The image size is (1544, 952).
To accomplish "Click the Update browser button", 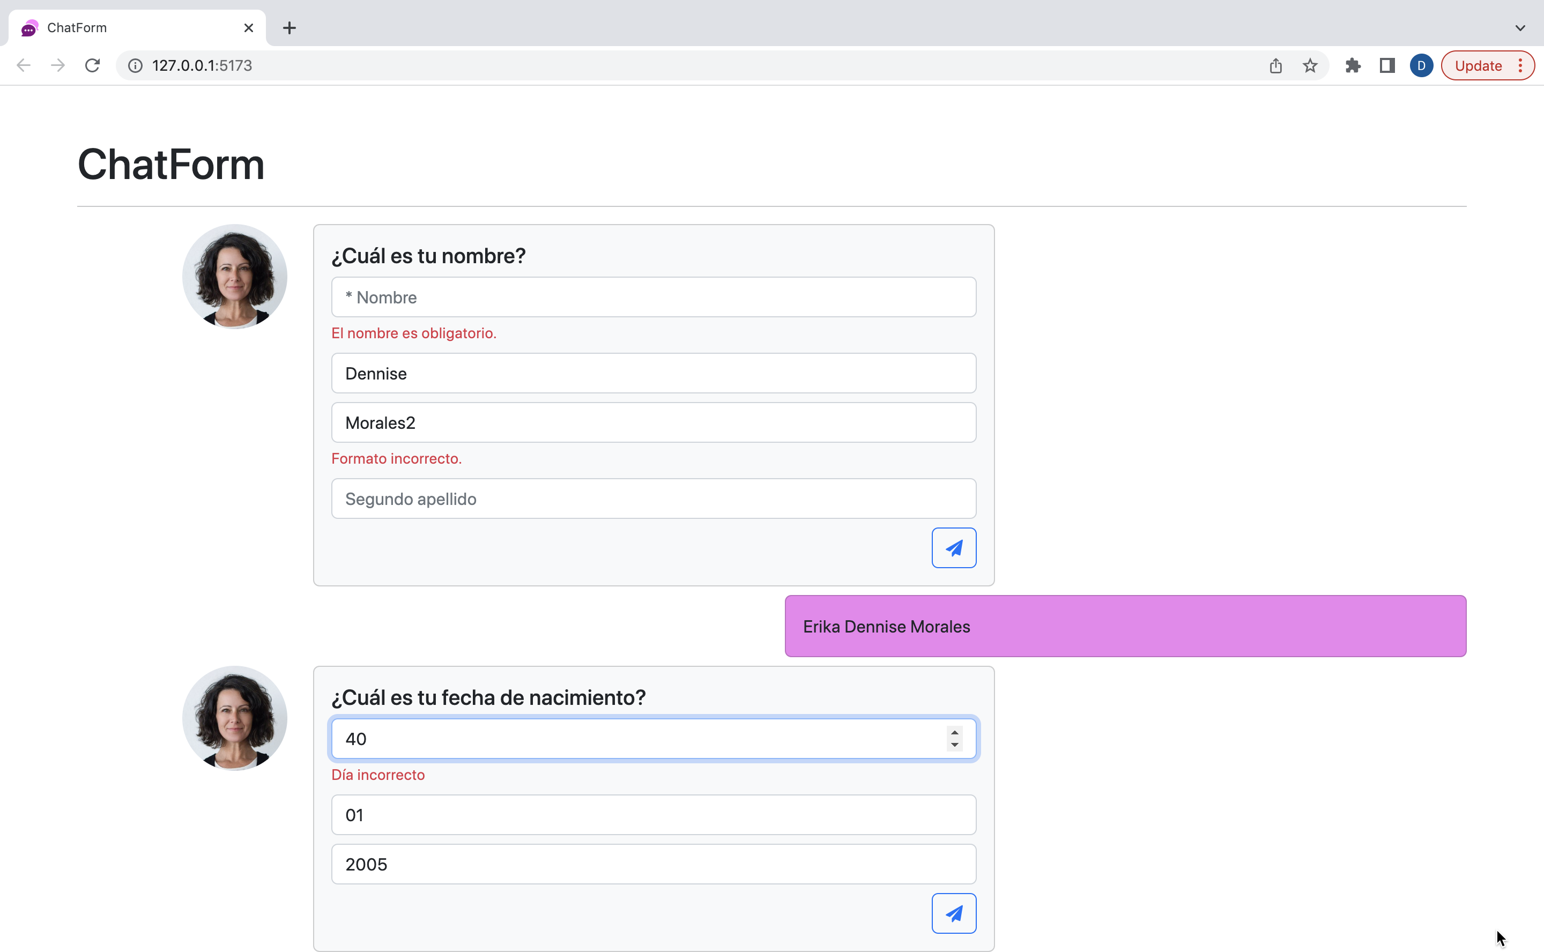I will click(x=1479, y=65).
